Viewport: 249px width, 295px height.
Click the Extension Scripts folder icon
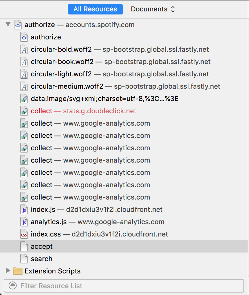18,271
